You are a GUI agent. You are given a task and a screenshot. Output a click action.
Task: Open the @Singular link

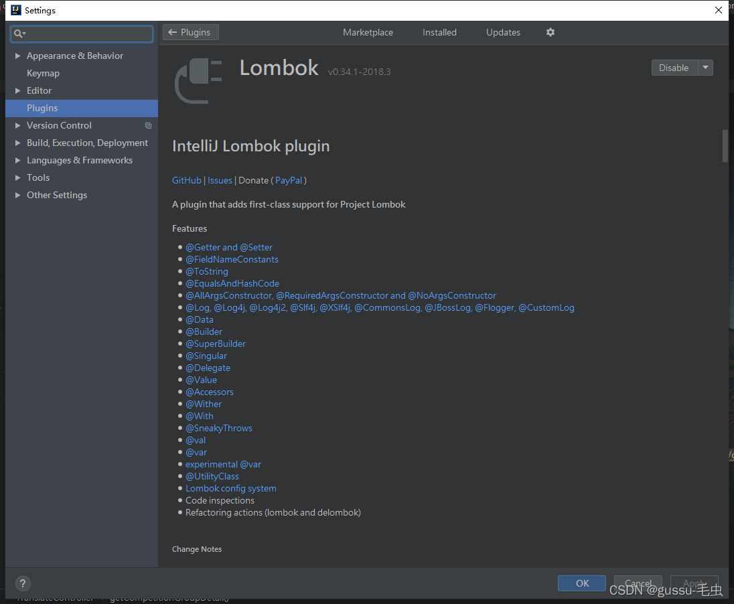point(206,356)
